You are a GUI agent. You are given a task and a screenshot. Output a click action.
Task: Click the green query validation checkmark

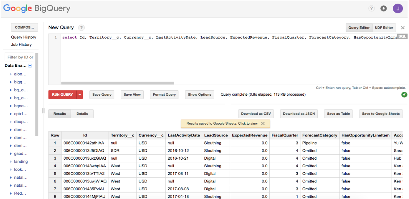click(x=404, y=95)
